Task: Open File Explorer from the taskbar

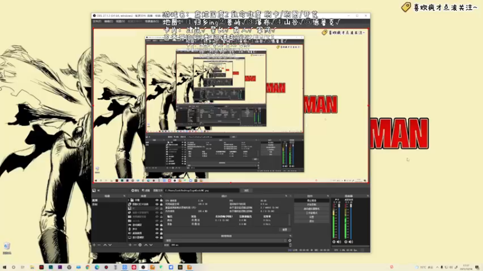Action: [32, 267]
